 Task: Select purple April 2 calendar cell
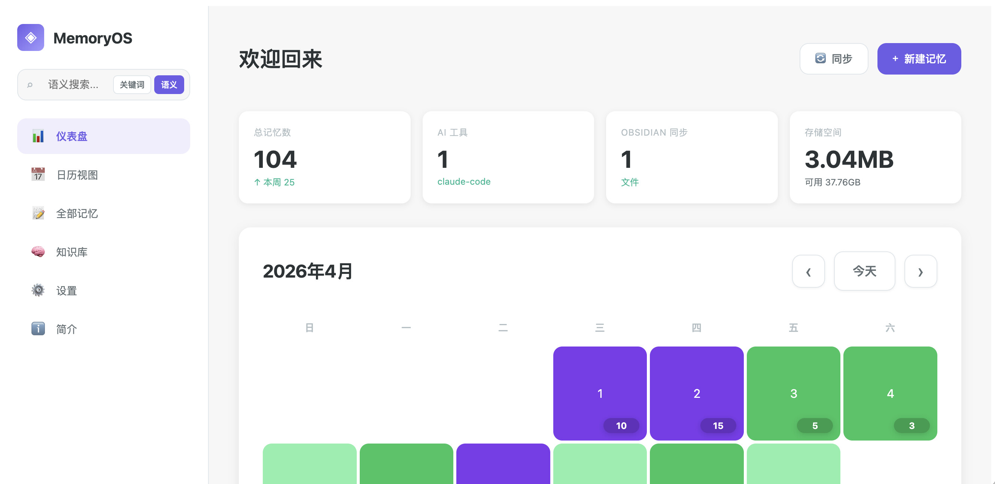coord(696,393)
